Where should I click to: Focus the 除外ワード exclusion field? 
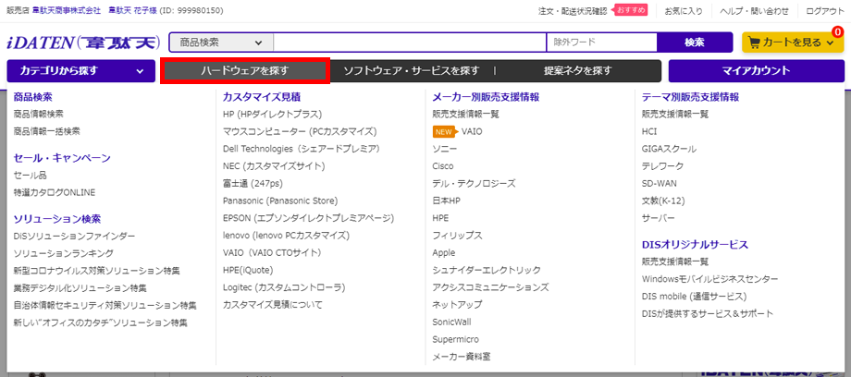pos(601,43)
